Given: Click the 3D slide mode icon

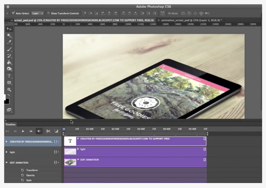Looking at the screenshot, I should 201,13.
